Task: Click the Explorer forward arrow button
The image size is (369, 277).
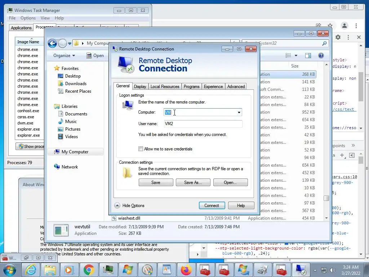Action: (x=63, y=43)
